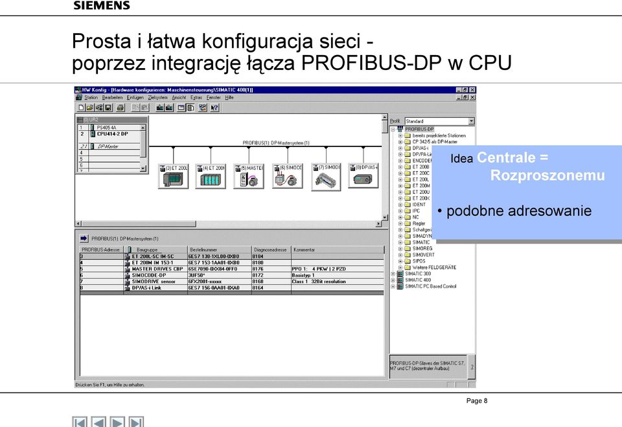Select the (4) ET 200M station icon
Screen dimensions: 622x427
pos(211,176)
